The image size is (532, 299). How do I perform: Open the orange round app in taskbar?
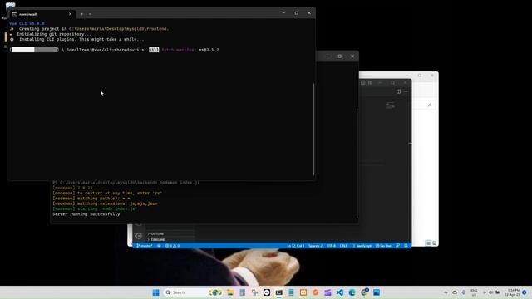(x=315, y=292)
